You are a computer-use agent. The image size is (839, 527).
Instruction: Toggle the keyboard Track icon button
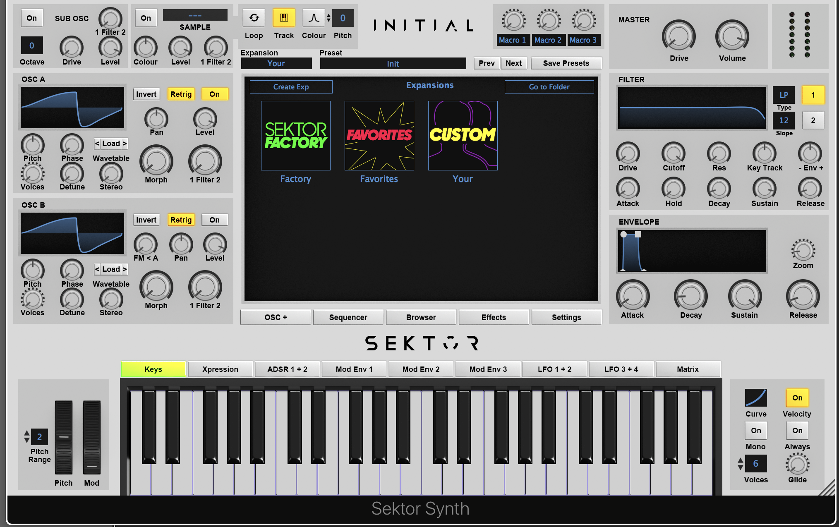click(x=284, y=18)
